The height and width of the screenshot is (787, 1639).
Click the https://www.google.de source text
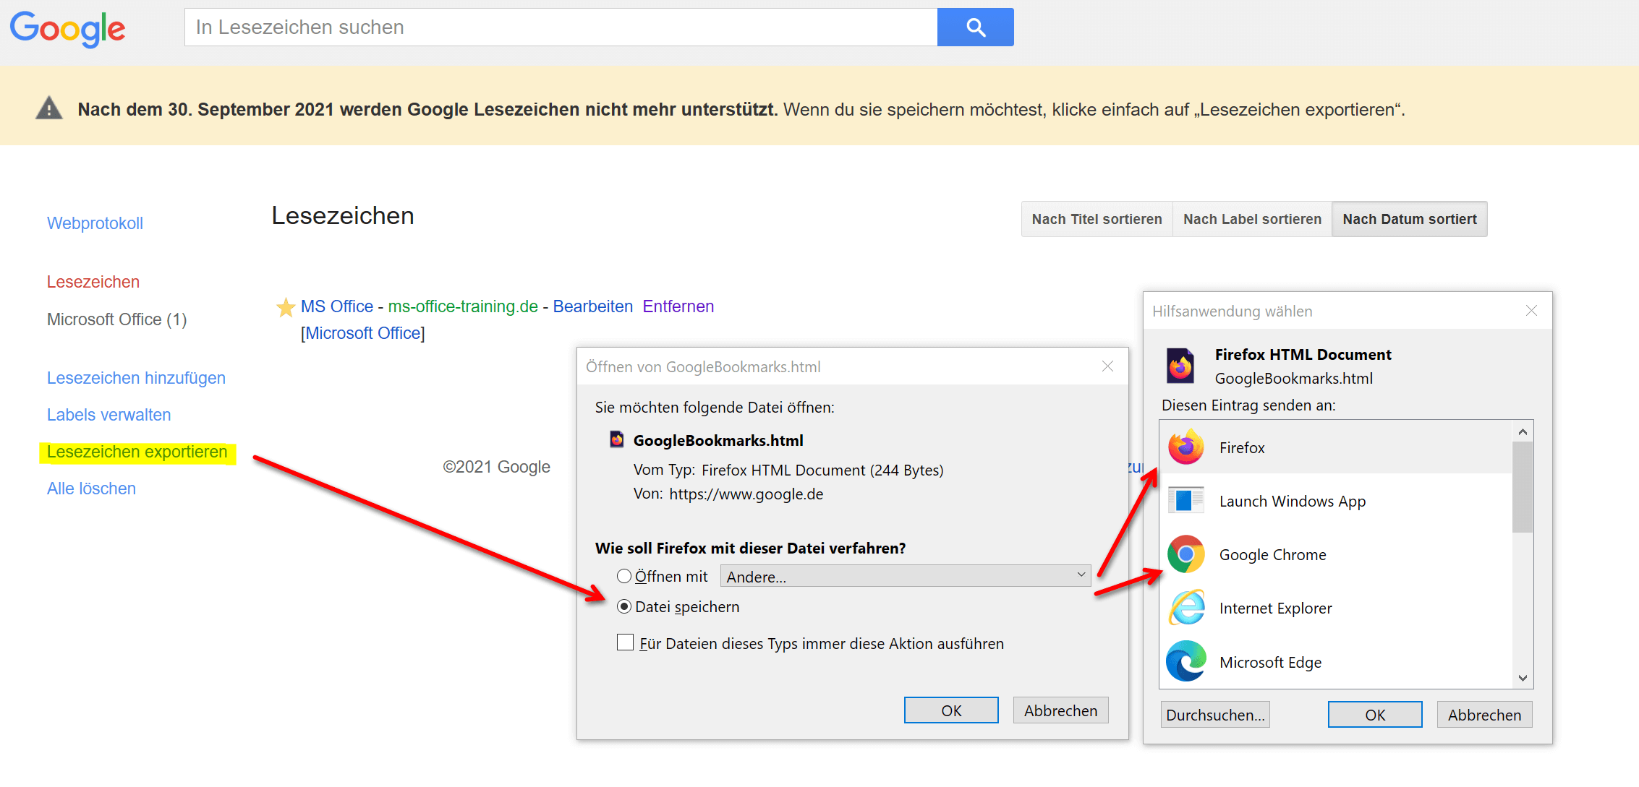tap(746, 494)
